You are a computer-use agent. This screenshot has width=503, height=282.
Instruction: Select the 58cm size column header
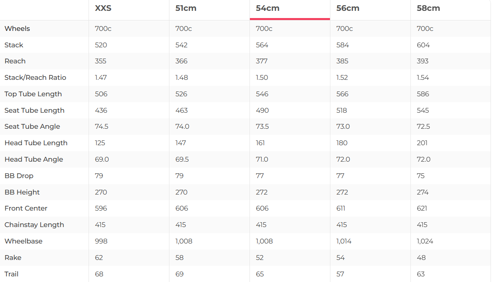(x=428, y=8)
